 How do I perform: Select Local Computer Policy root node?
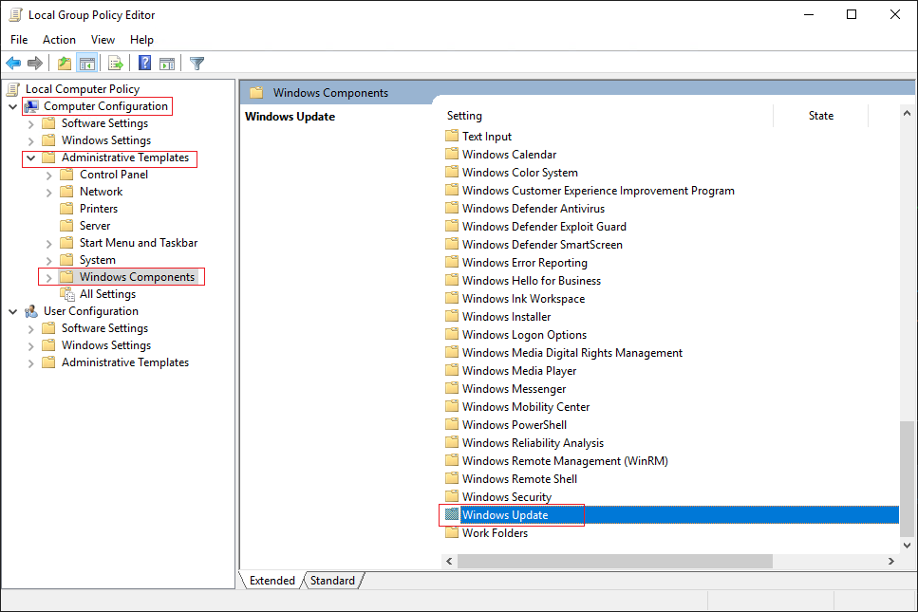pos(83,89)
